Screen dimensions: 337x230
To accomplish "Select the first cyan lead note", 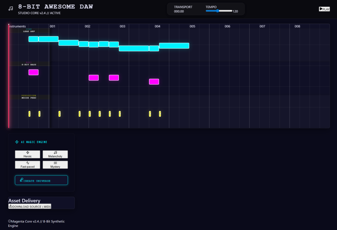I will pos(34,39).
